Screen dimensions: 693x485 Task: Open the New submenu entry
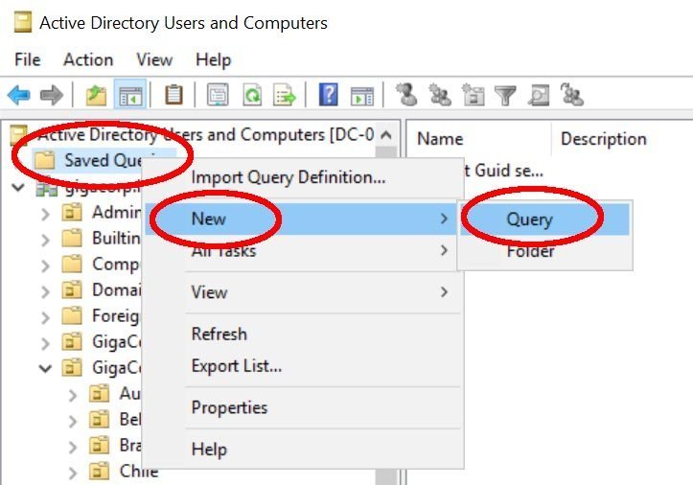(303, 219)
